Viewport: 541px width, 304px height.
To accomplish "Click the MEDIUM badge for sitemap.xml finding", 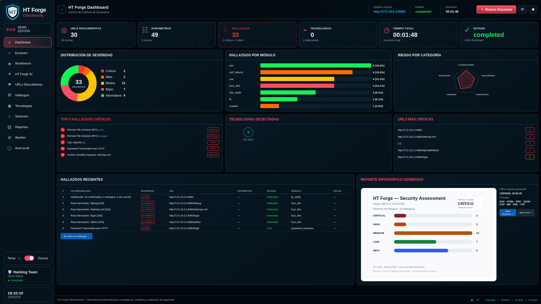I will [213, 155].
